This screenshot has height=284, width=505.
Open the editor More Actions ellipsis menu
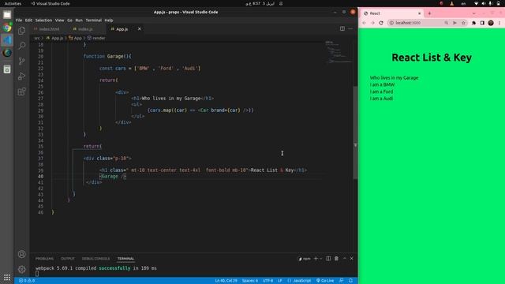click(350, 28)
